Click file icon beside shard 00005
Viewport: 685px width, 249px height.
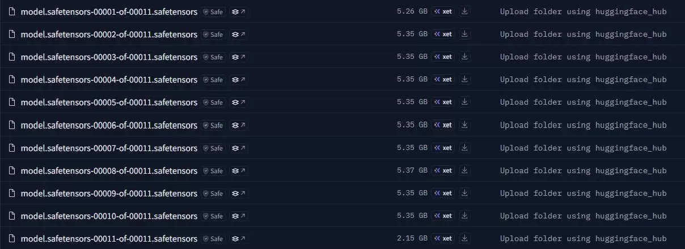[11, 102]
